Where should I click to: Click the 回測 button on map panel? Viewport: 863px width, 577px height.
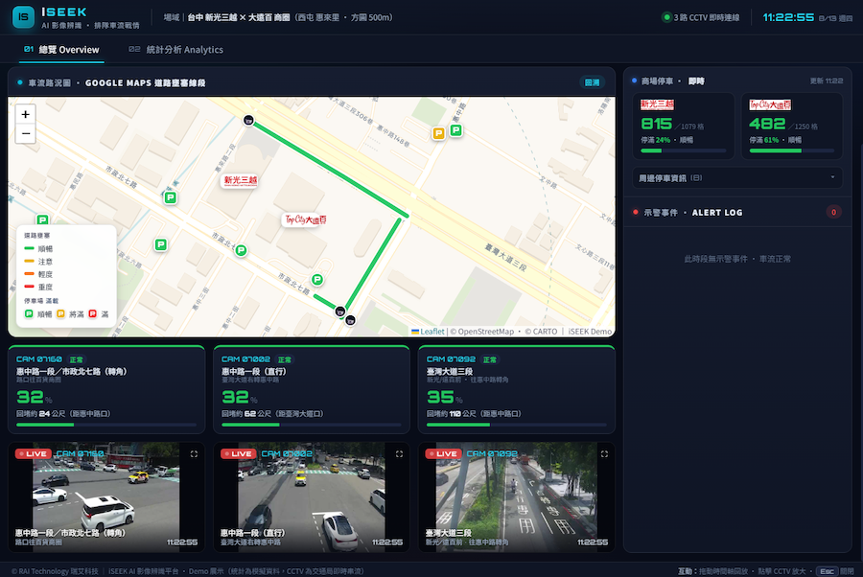point(592,82)
